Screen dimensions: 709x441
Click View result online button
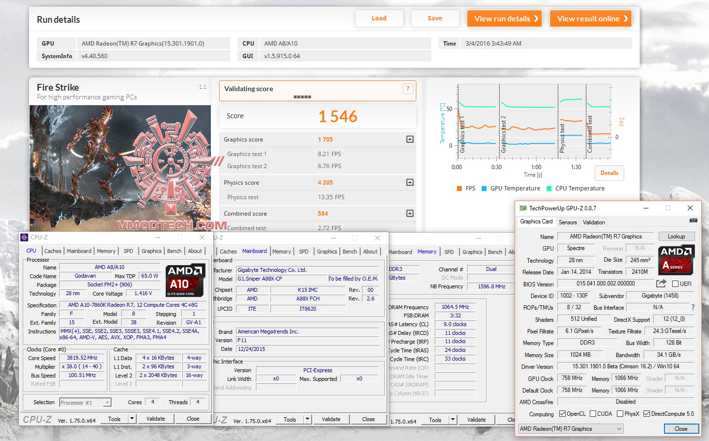(x=591, y=18)
